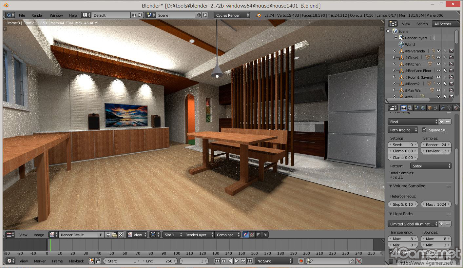Toggle #Roof and Floor selectability arrow
Screen dimensions: 463x268
[445, 70]
